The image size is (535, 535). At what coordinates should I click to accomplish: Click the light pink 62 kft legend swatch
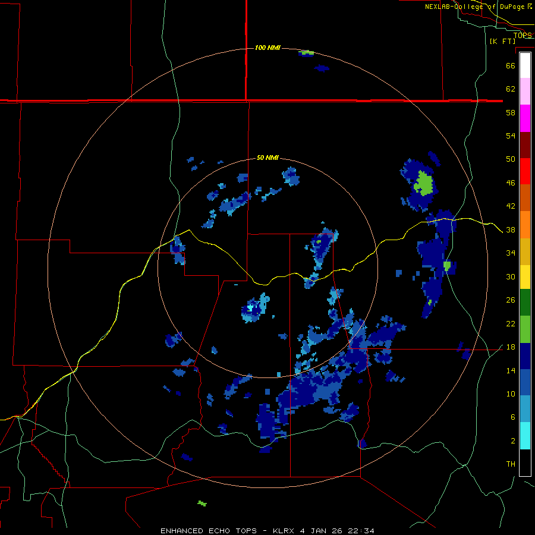[525, 92]
